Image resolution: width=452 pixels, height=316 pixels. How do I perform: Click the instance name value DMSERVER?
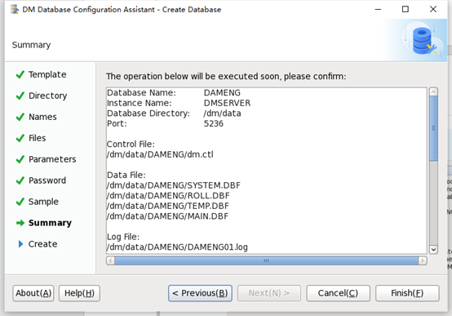click(x=227, y=103)
